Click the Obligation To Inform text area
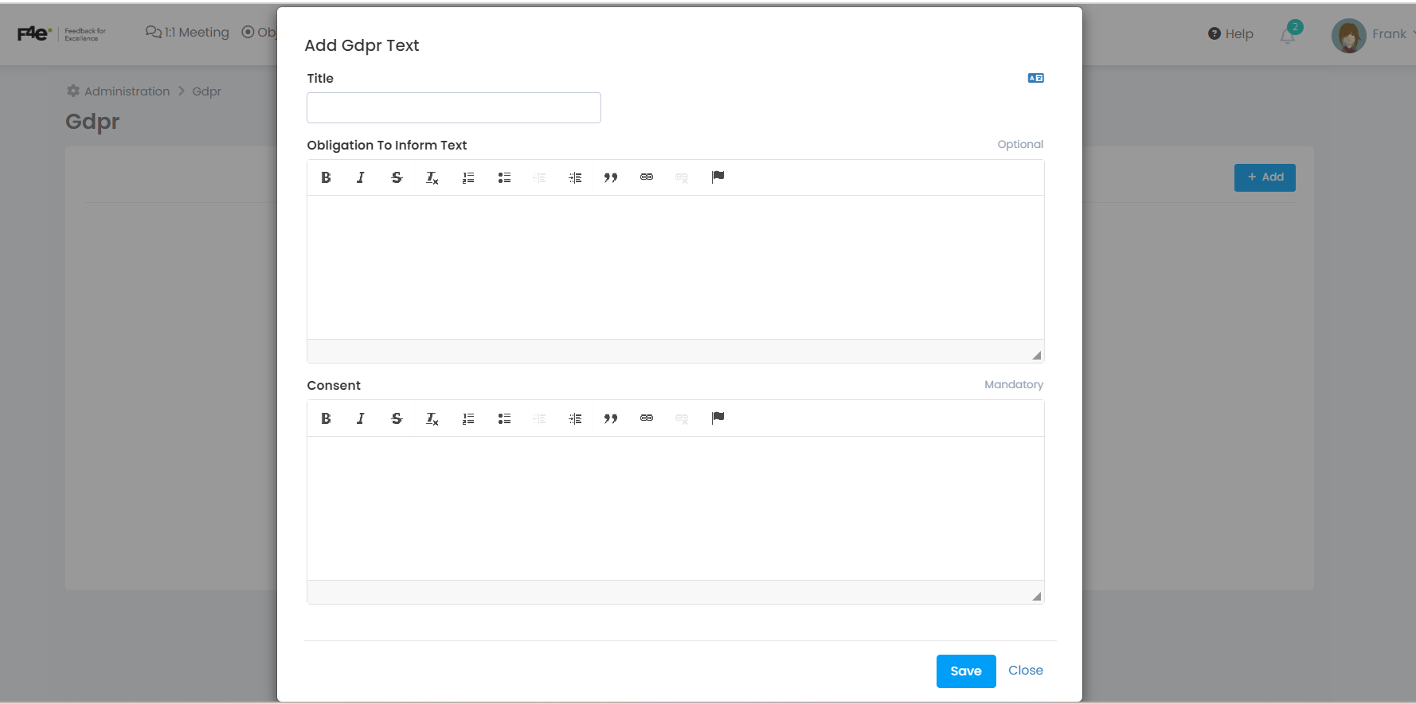The width and height of the screenshot is (1416, 704). (x=675, y=267)
